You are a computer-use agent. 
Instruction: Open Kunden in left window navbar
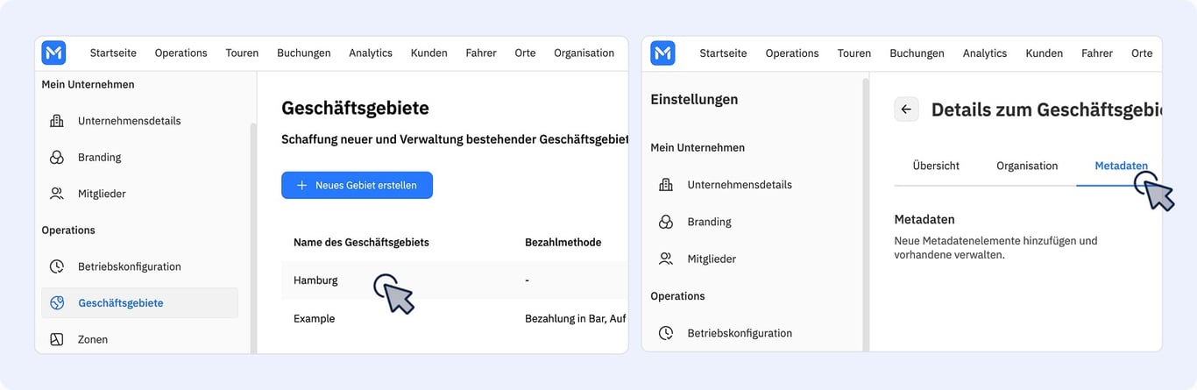click(429, 53)
